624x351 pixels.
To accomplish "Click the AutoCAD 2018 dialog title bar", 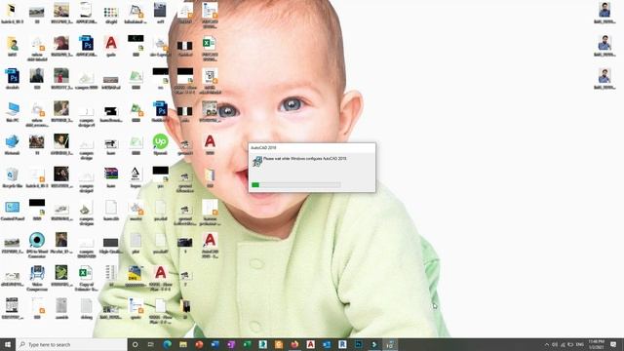I will pyautogui.click(x=312, y=147).
